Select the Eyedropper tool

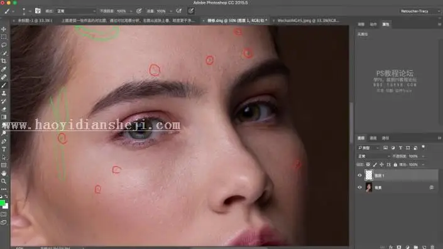click(4, 69)
